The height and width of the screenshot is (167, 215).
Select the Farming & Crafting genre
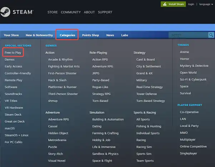tap(105, 133)
